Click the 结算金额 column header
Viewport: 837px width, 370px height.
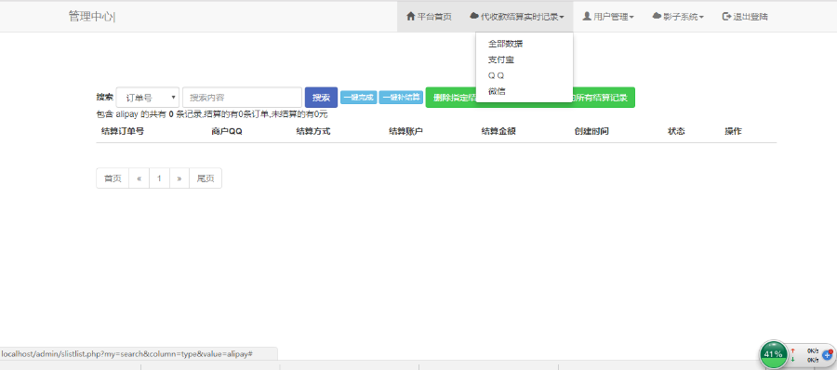click(x=498, y=131)
